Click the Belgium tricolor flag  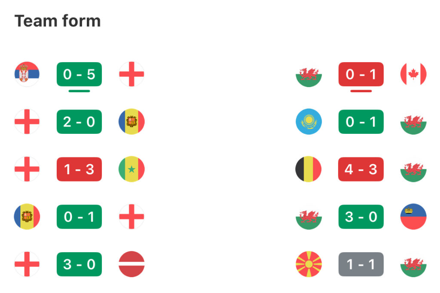[309, 169]
